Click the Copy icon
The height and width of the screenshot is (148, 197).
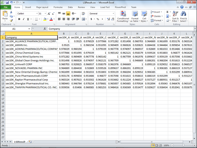(x=11, y=16)
